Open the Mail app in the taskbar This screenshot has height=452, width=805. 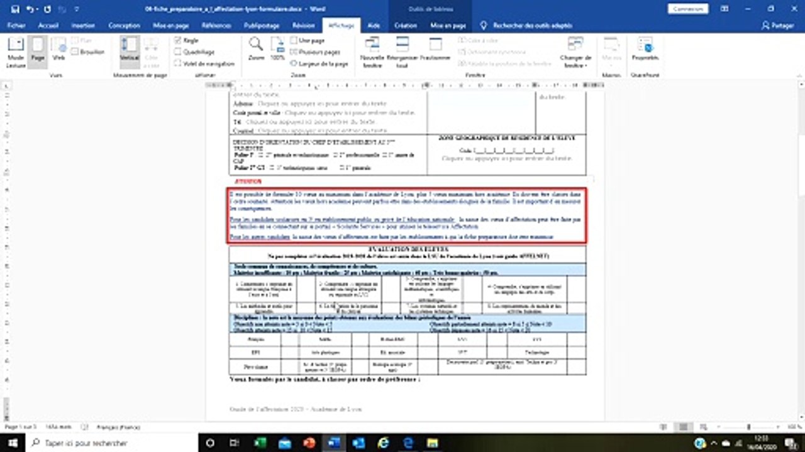pyautogui.click(x=284, y=443)
